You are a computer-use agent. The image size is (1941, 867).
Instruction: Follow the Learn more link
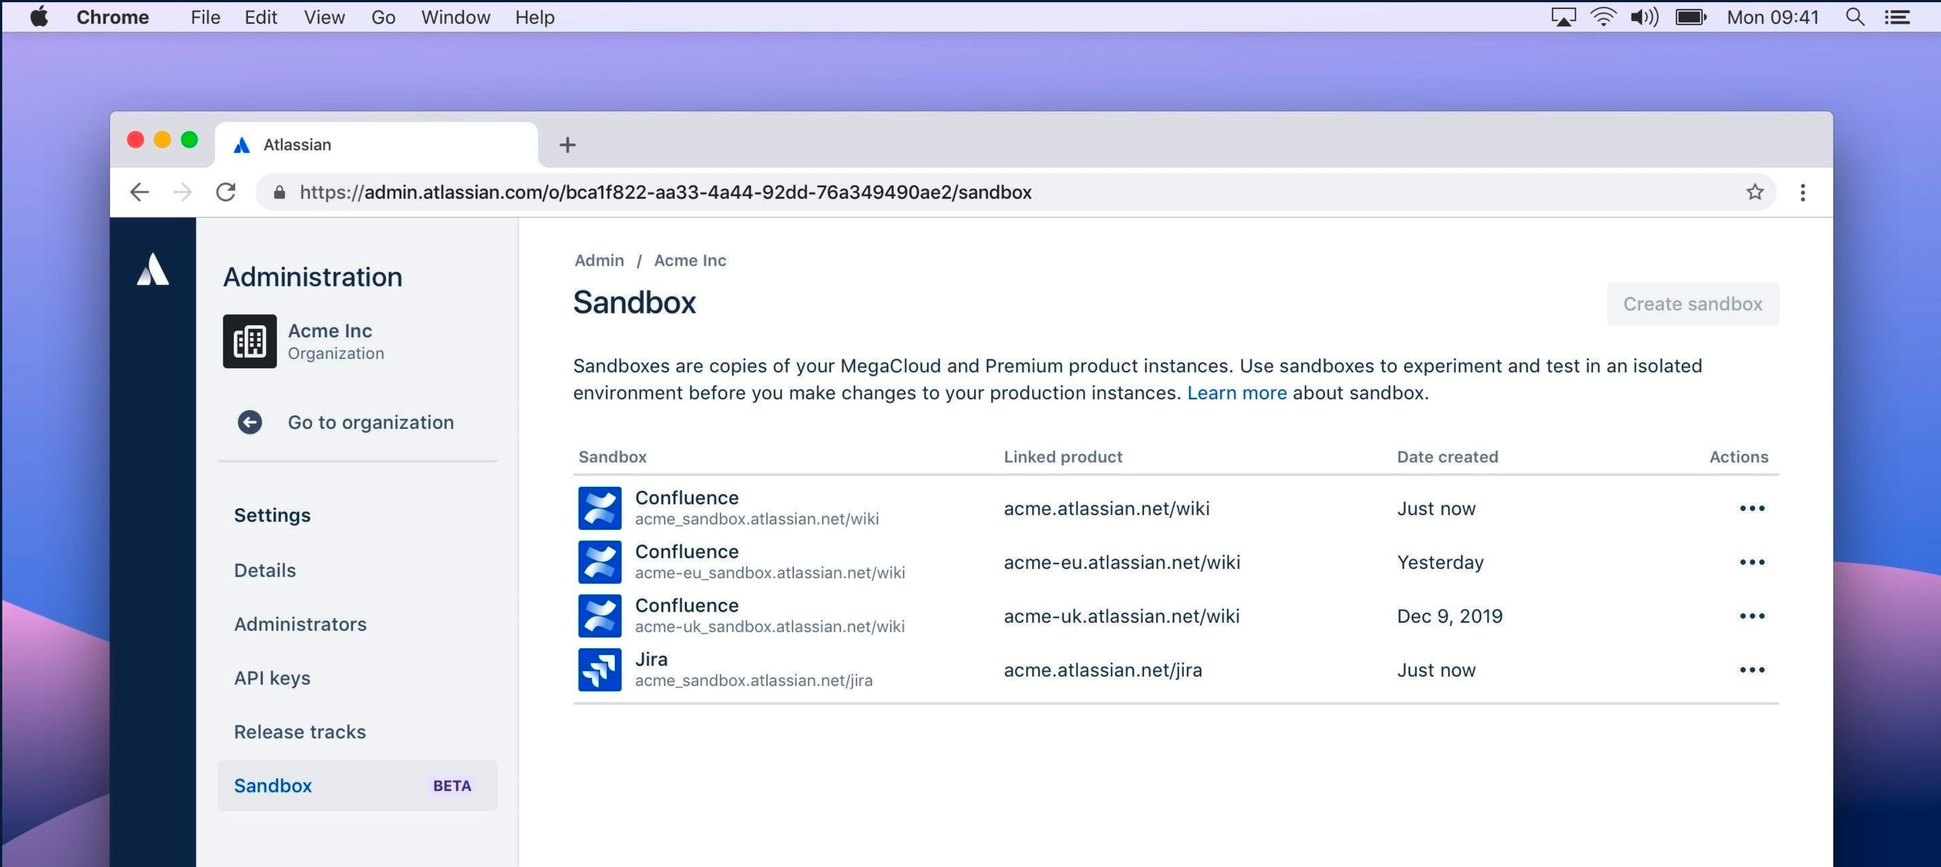point(1236,393)
